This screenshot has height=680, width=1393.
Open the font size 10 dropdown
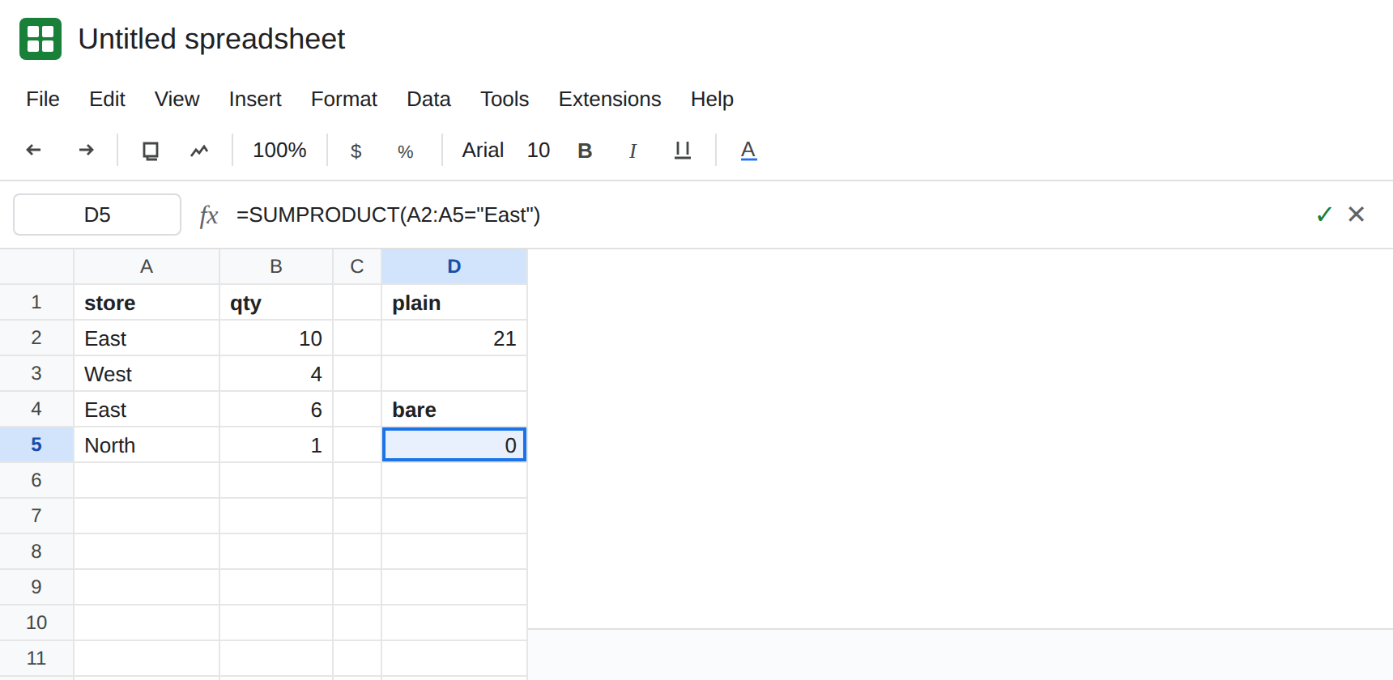539,151
